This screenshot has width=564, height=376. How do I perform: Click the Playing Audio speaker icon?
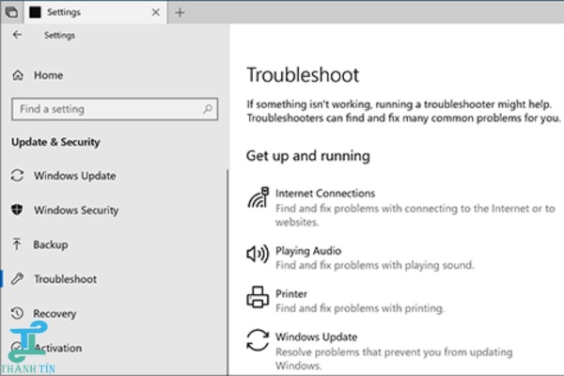[258, 254]
